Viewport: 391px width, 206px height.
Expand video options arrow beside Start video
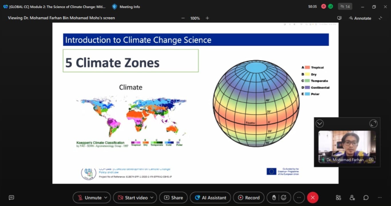[x=152, y=197]
